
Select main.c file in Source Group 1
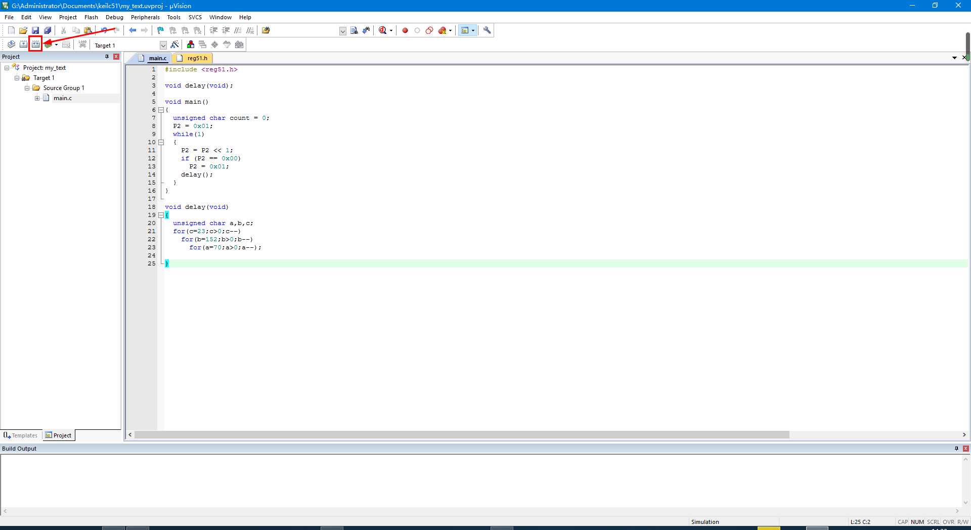pos(63,98)
